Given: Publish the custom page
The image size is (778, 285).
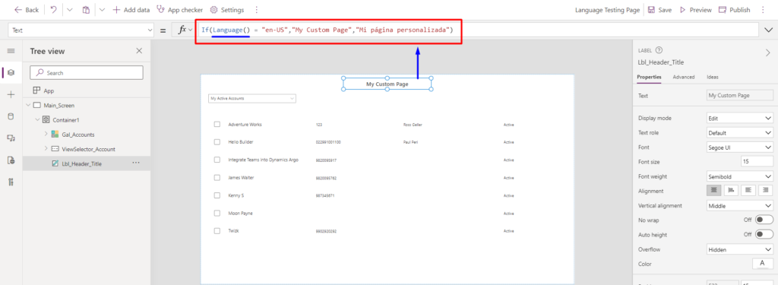Looking at the screenshot, I should pos(735,10).
